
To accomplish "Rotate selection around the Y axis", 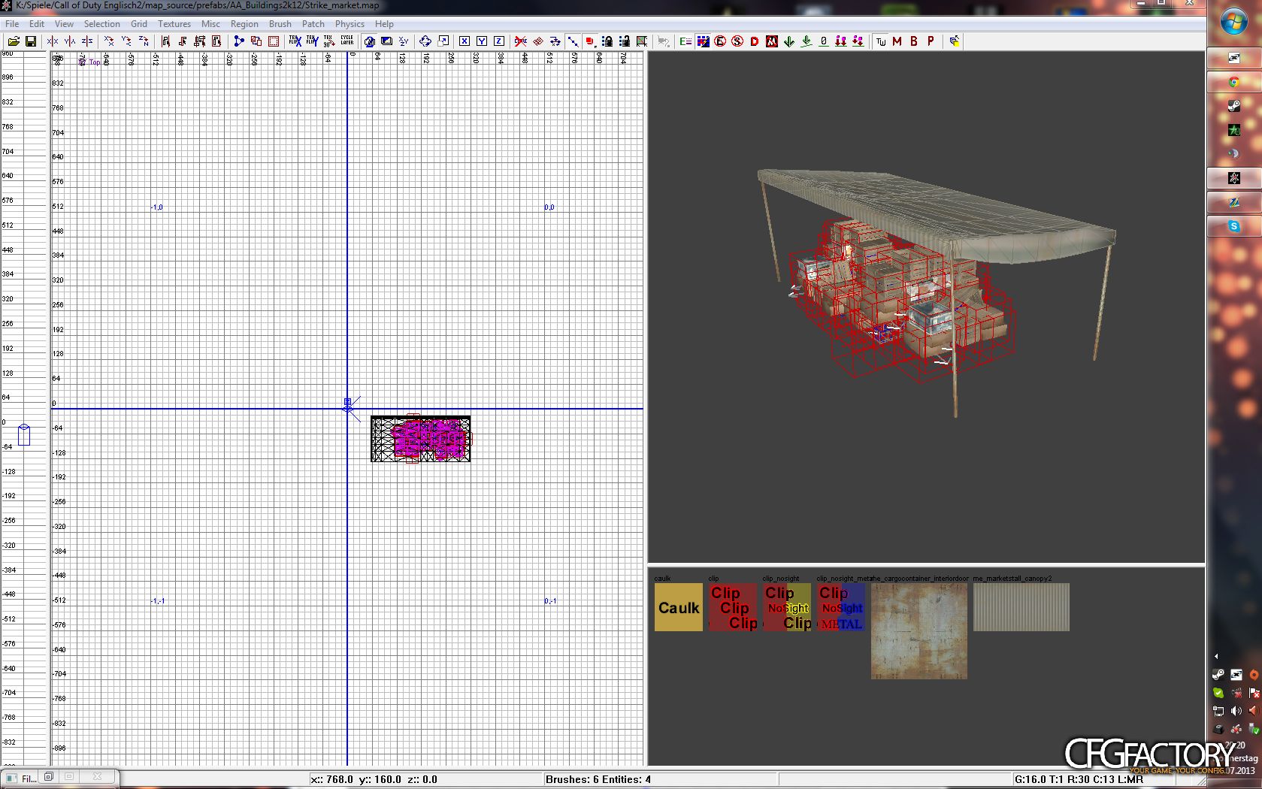I will click(x=126, y=41).
